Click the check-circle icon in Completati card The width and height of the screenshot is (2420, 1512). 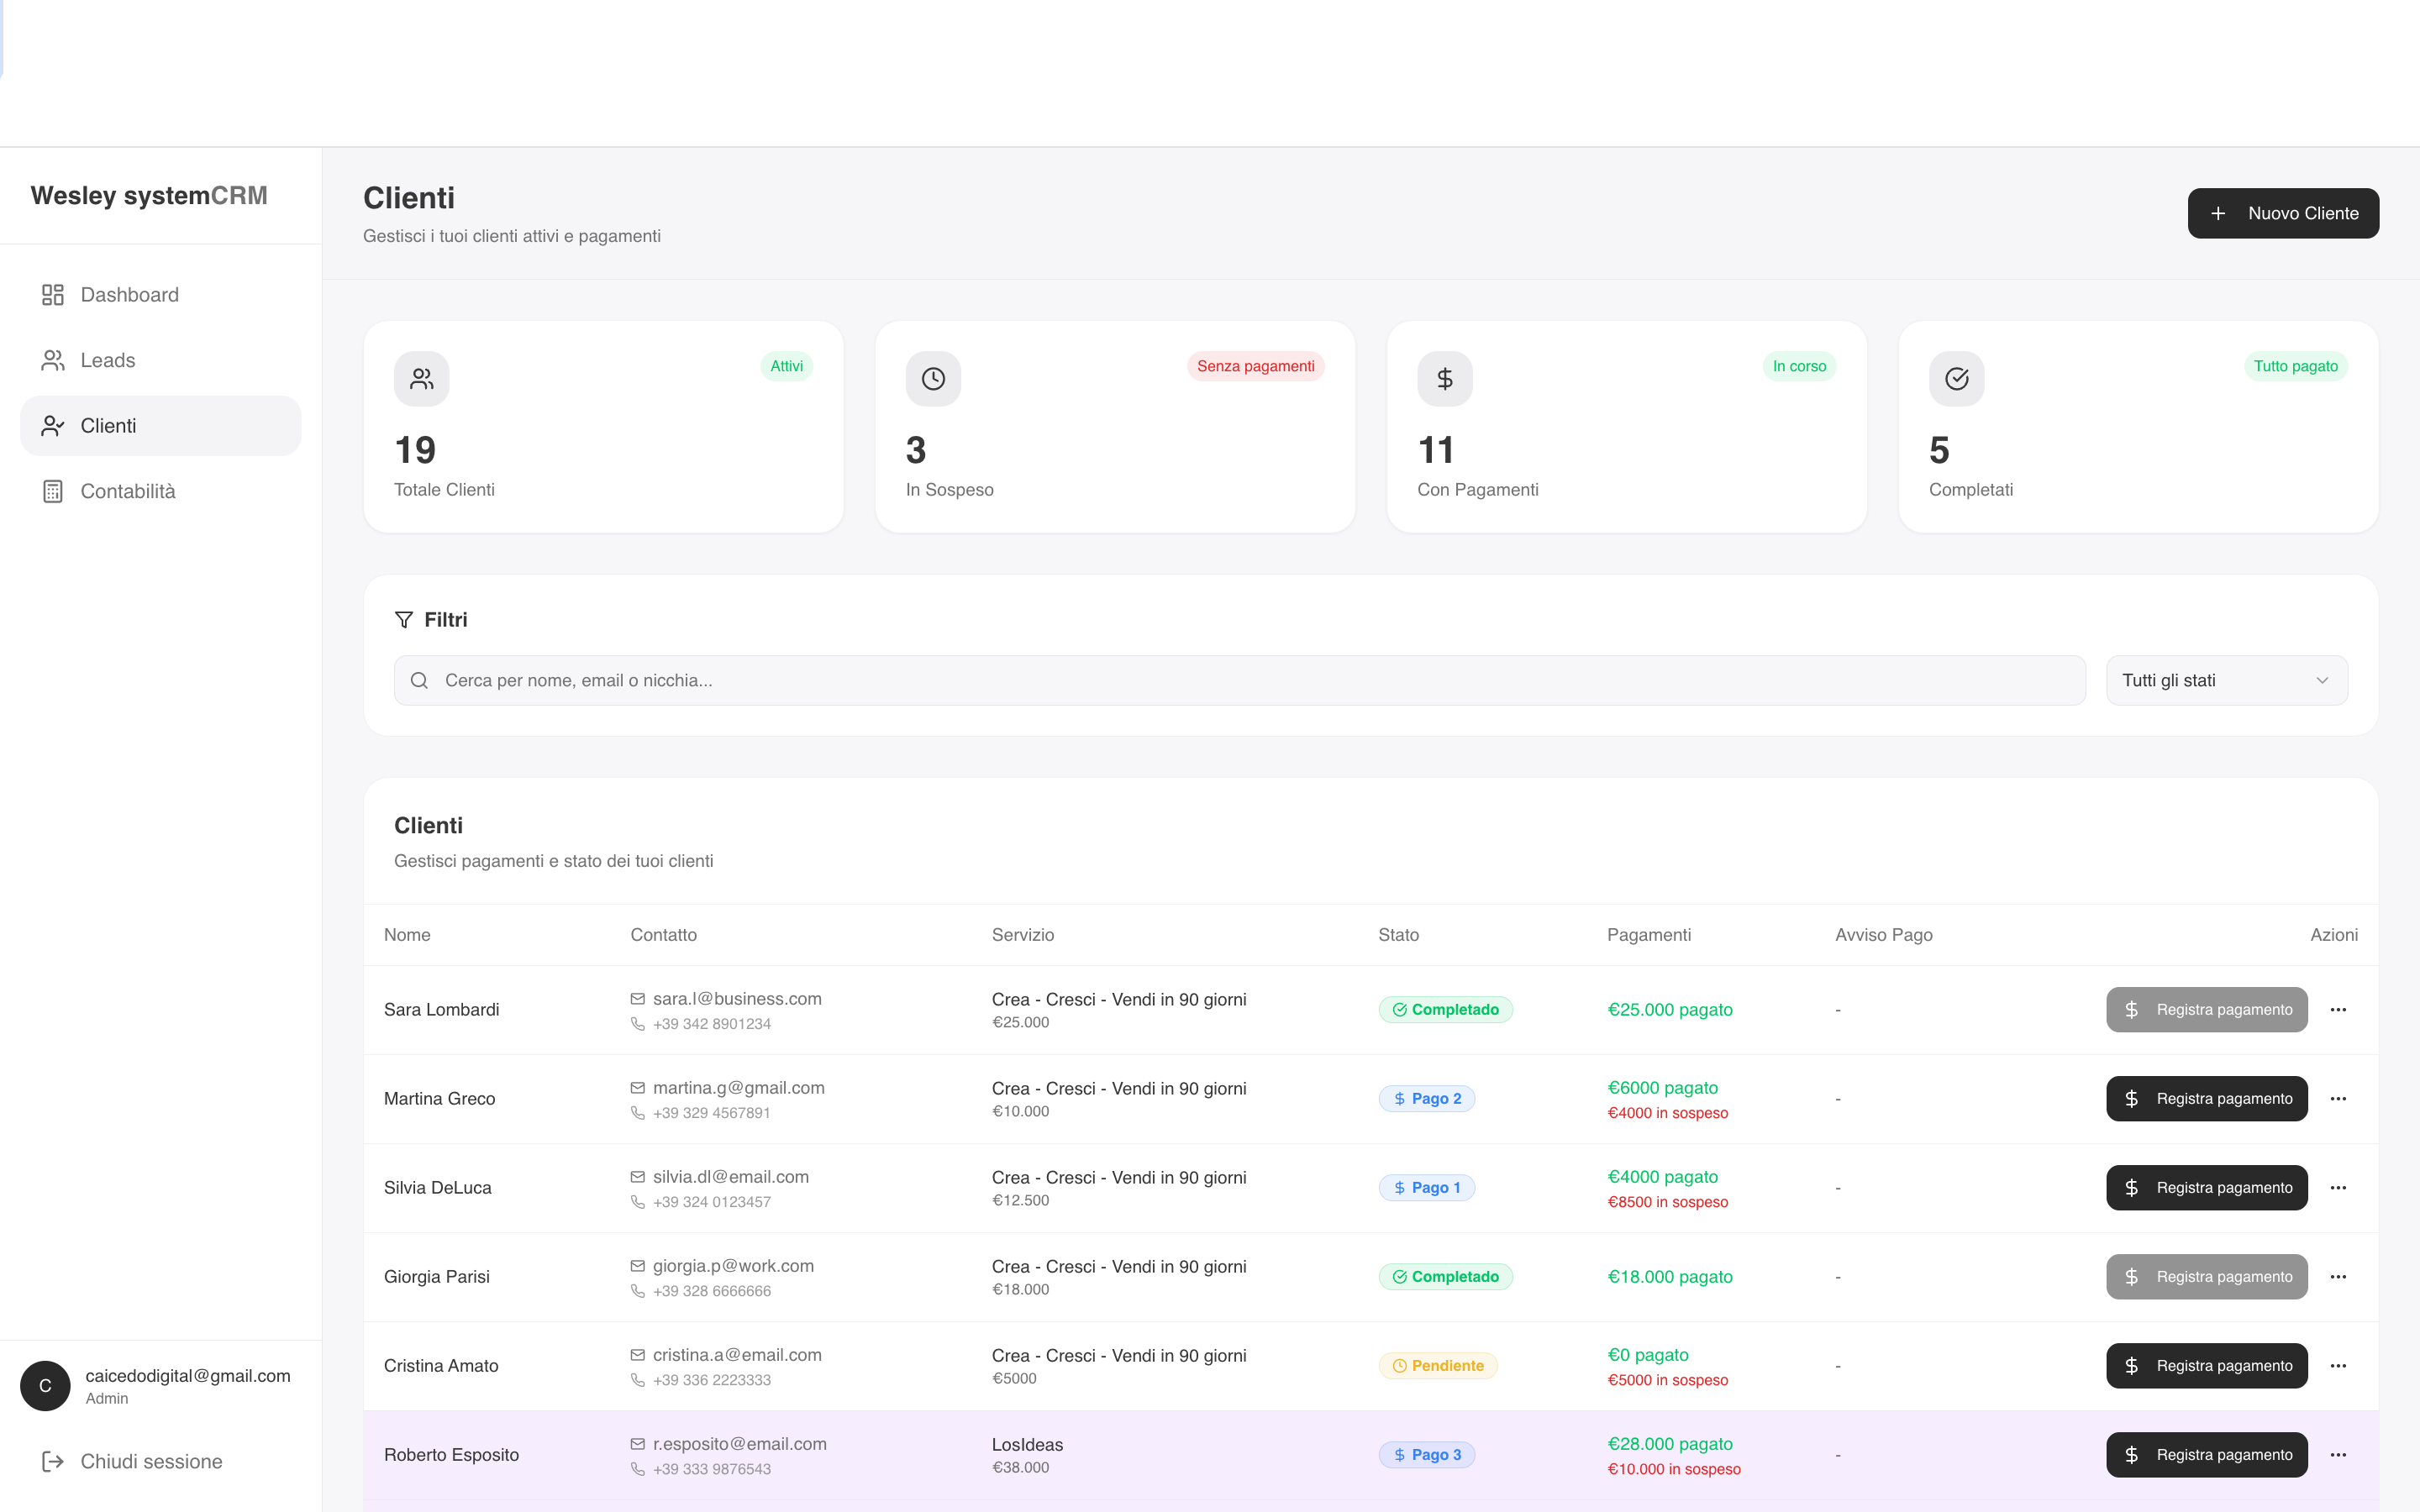pos(1957,379)
